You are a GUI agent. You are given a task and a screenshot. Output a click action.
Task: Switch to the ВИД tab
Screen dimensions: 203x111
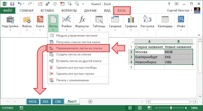pyautogui.click(x=107, y=11)
